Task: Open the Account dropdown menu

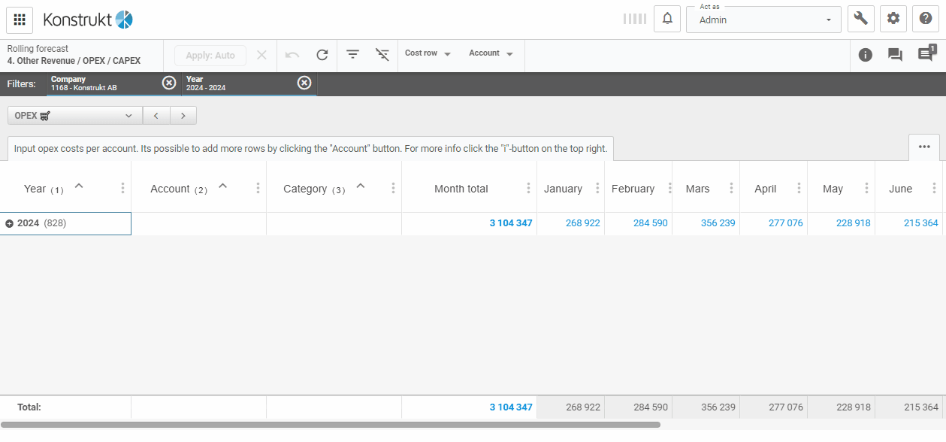Action: (x=491, y=54)
